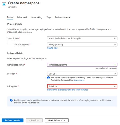Click the Service Bus namespace icon

pyautogui.click(x=4, y=4)
